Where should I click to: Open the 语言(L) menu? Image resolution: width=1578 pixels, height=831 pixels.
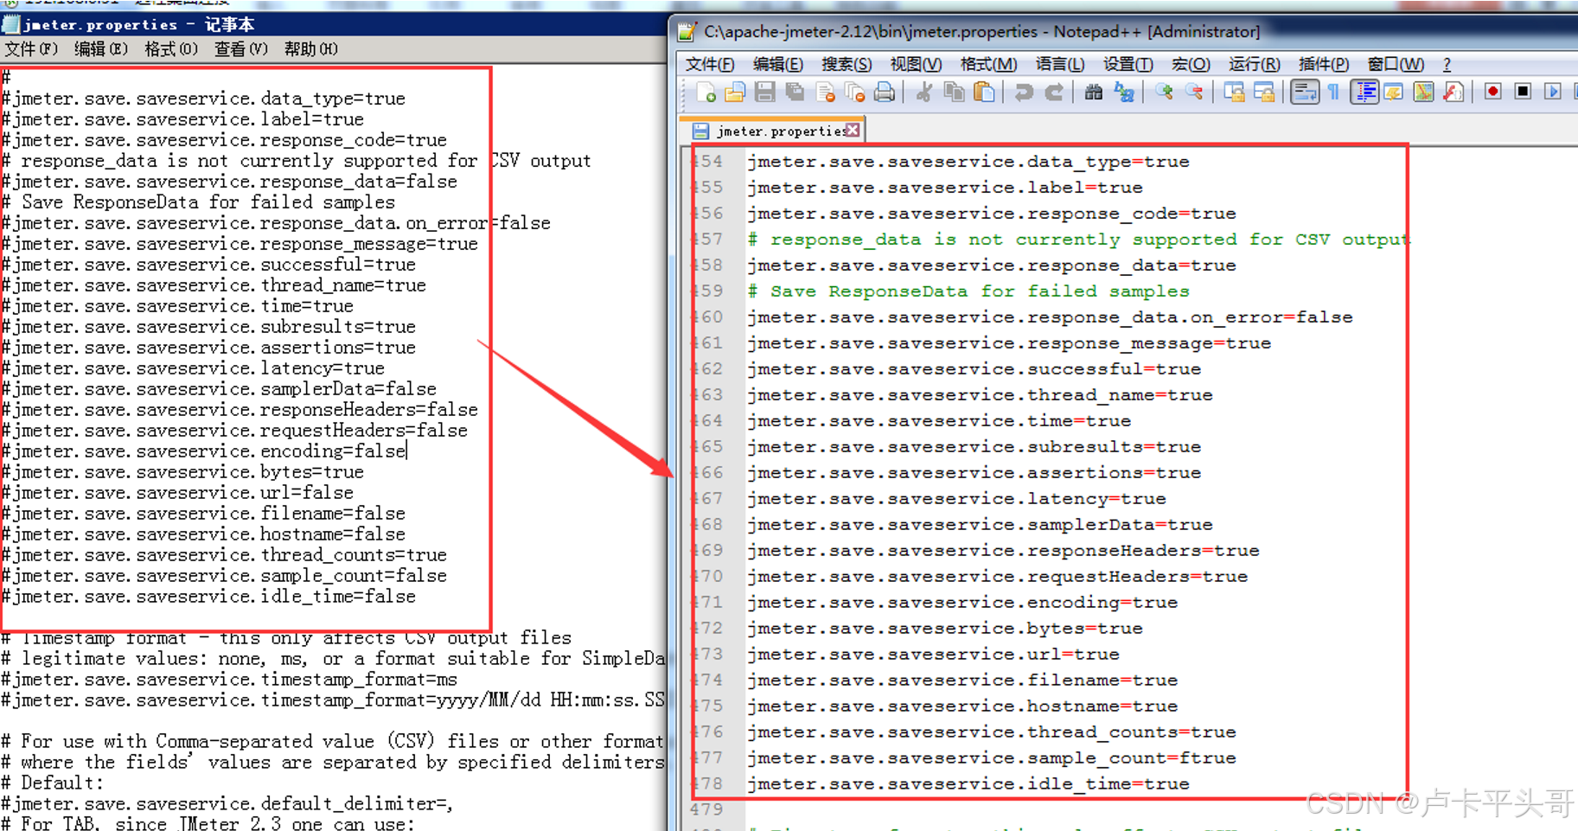pyautogui.click(x=1059, y=64)
